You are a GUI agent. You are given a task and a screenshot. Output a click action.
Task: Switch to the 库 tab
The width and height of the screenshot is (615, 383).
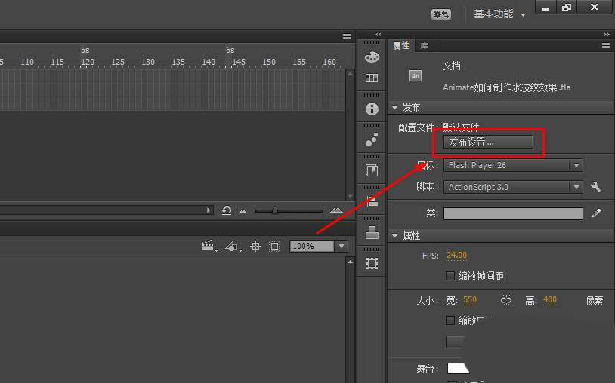coord(425,46)
